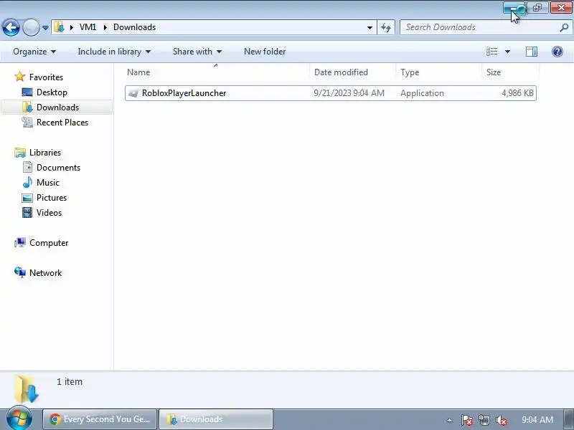
Task: Select VM1 in the address path
Action: [x=88, y=27]
